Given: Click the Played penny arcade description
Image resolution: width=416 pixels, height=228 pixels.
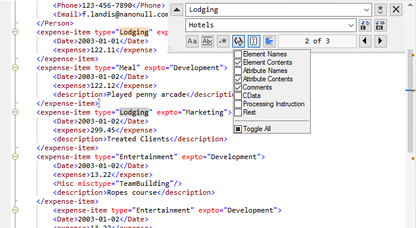Looking at the screenshot, I should (x=146, y=94).
